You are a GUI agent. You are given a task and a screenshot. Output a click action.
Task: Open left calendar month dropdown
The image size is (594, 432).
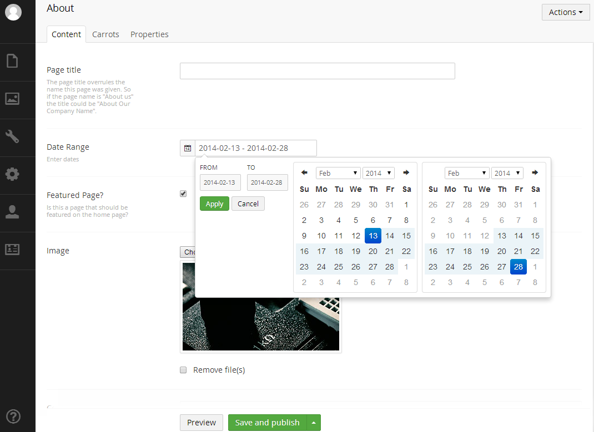(338, 173)
